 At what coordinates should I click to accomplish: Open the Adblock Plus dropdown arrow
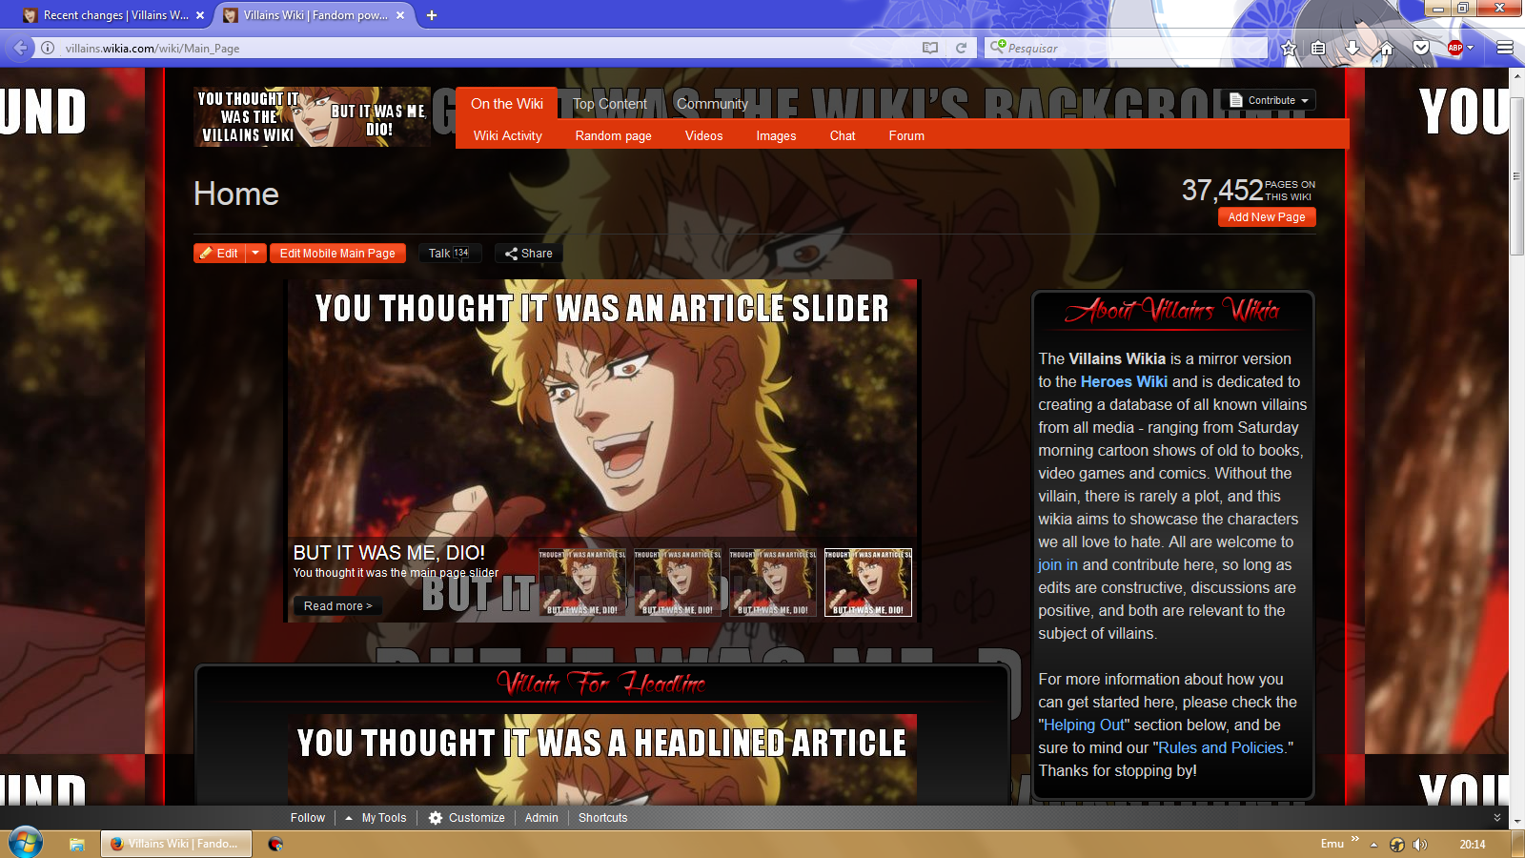click(x=1470, y=48)
